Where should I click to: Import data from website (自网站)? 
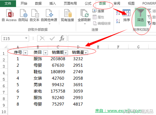coord(23,15)
